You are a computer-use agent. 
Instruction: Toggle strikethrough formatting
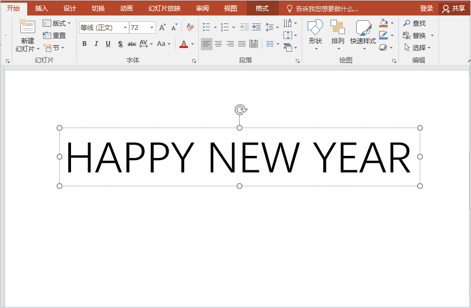(132, 44)
